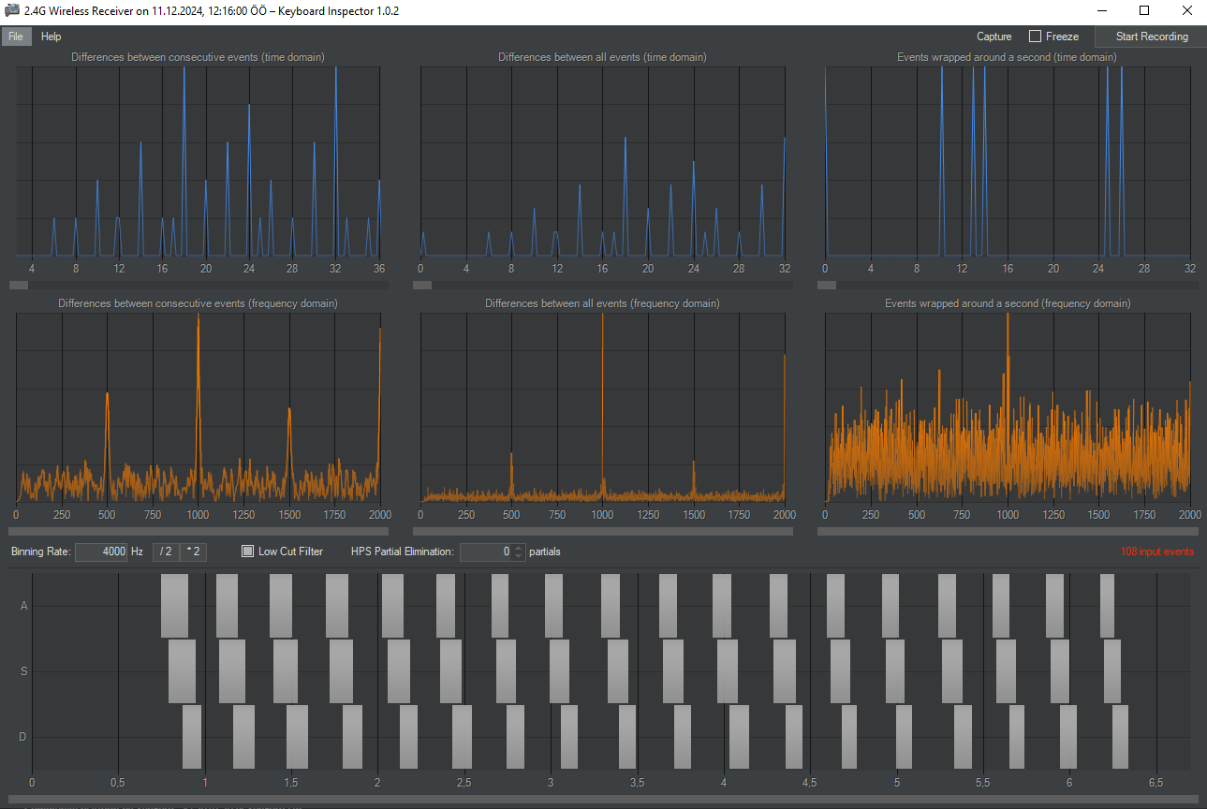Click the HPS Partial Elimination value field

click(486, 552)
